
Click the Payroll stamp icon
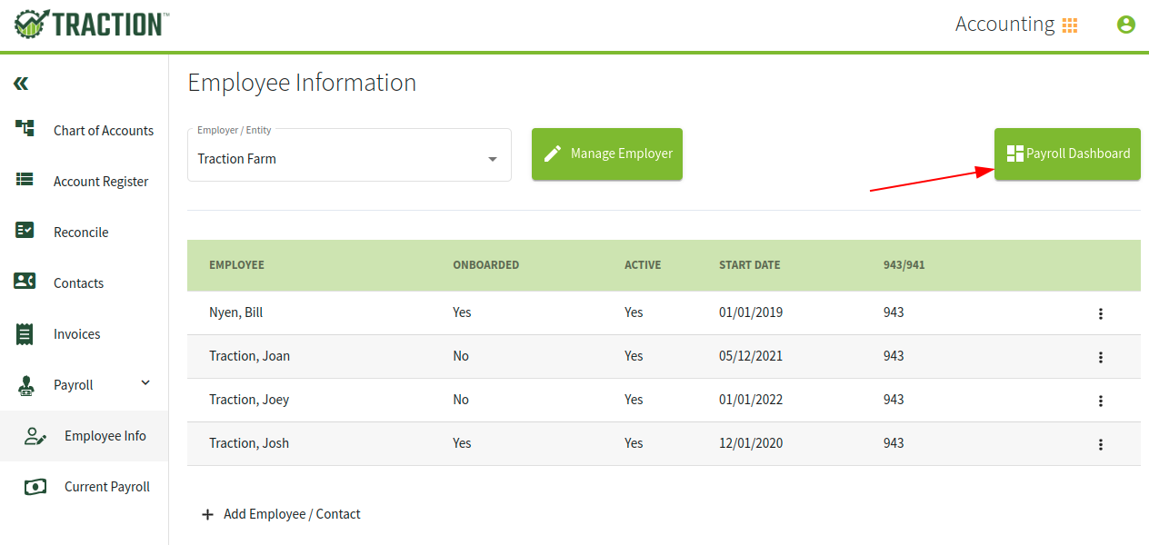(25, 385)
